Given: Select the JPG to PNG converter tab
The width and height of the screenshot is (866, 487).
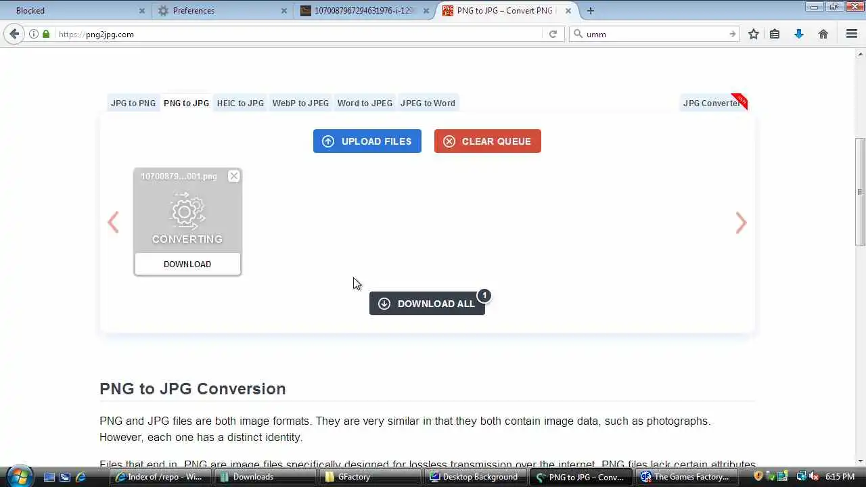Looking at the screenshot, I should point(133,103).
